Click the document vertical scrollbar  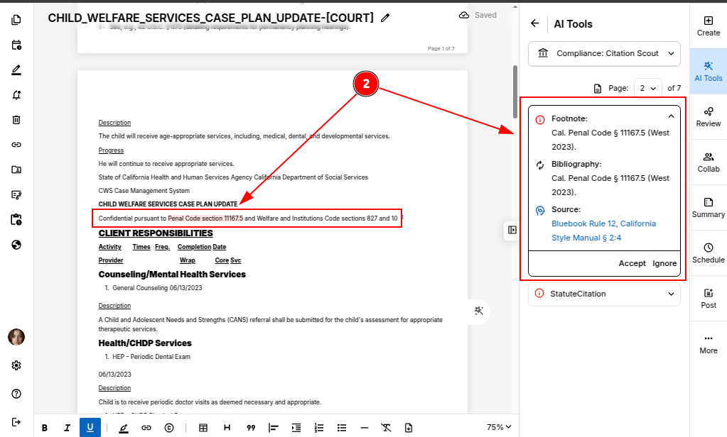[515, 85]
